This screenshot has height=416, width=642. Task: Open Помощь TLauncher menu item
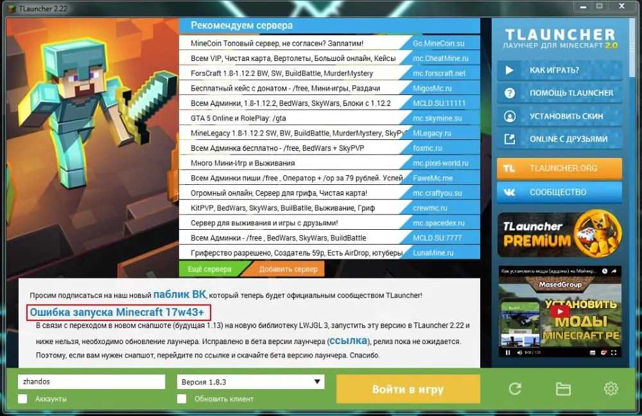(x=560, y=93)
